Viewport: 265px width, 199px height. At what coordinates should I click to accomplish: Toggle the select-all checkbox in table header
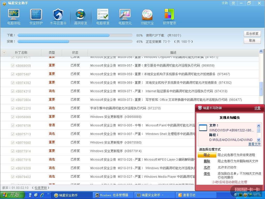[x=4, y=52]
